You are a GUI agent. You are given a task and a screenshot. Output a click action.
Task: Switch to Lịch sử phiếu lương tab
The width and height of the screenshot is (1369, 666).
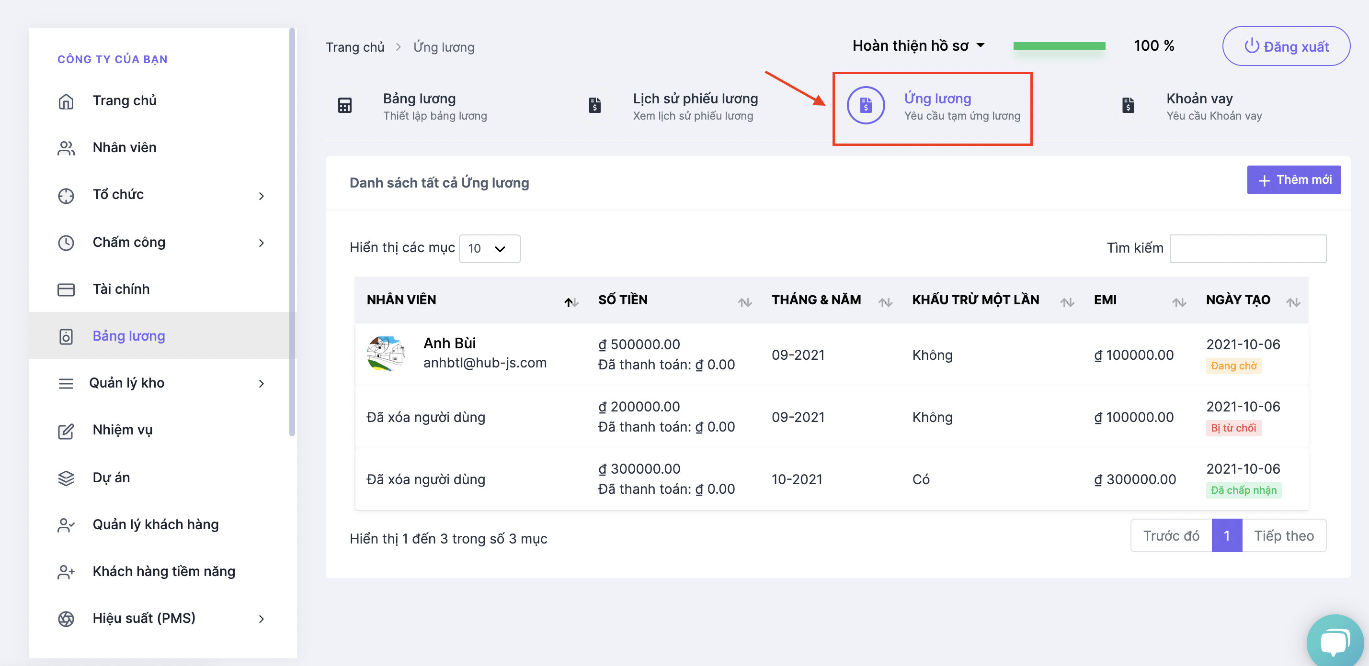coord(694,106)
